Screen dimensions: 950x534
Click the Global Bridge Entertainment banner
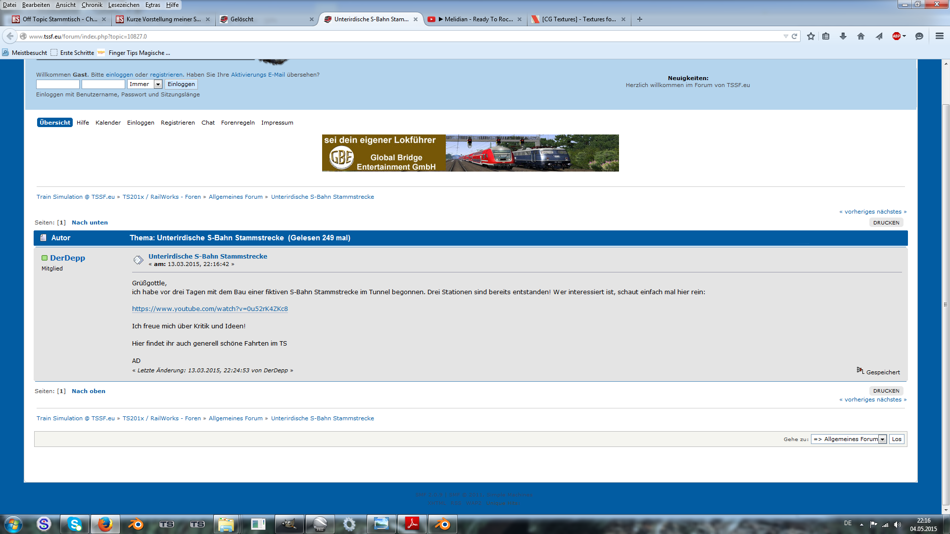click(470, 153)
